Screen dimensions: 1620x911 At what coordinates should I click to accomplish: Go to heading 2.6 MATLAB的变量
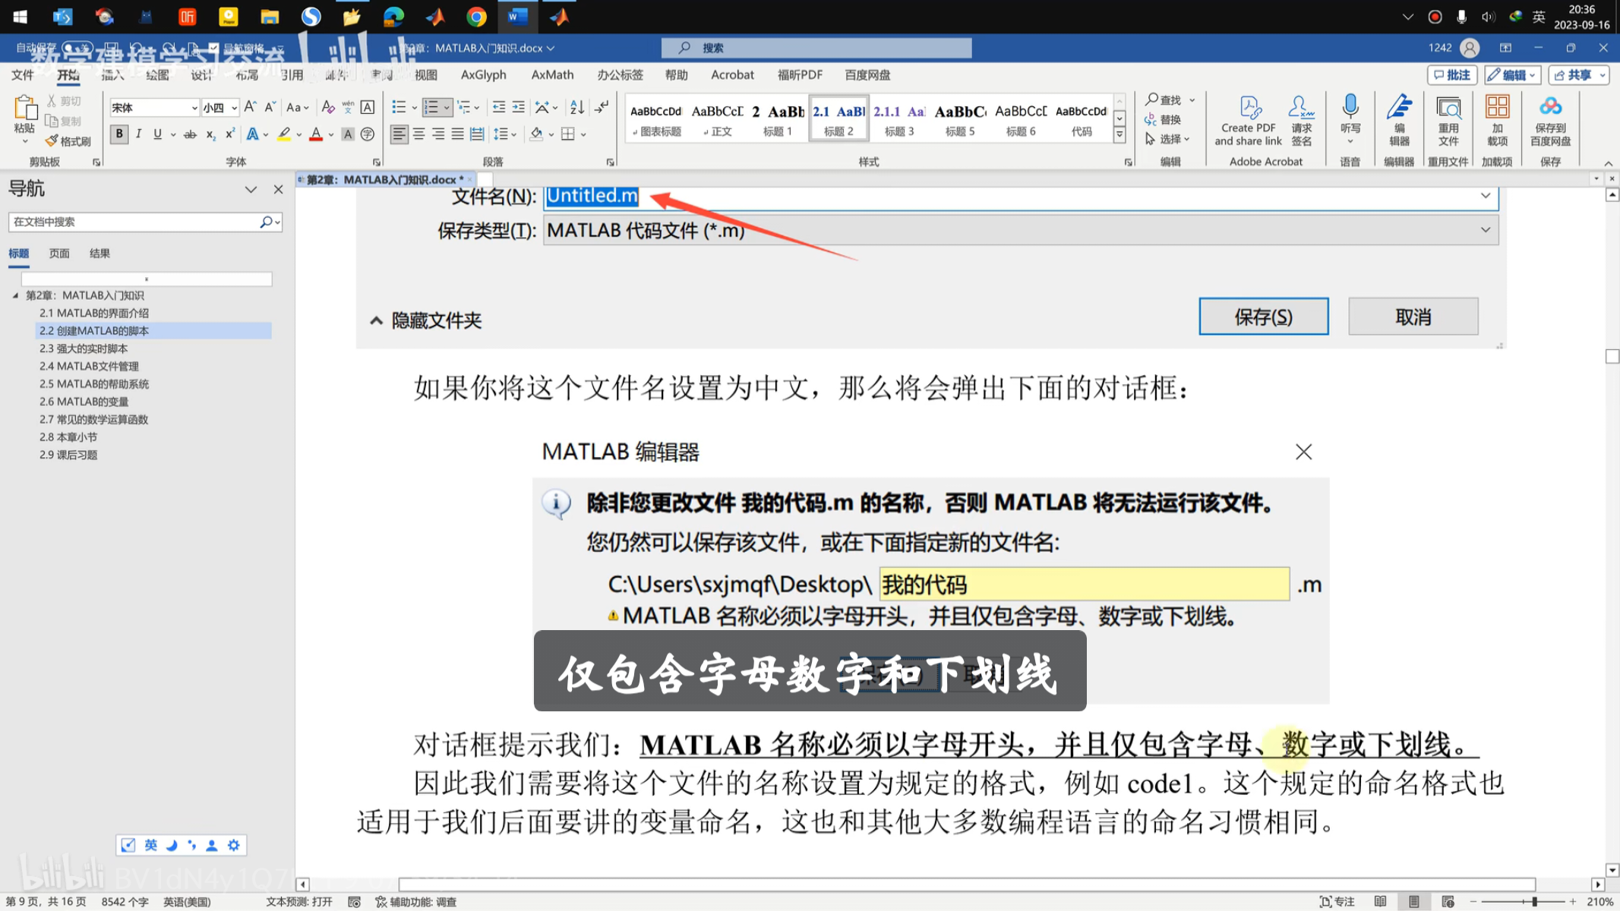[x=84, y=402]
